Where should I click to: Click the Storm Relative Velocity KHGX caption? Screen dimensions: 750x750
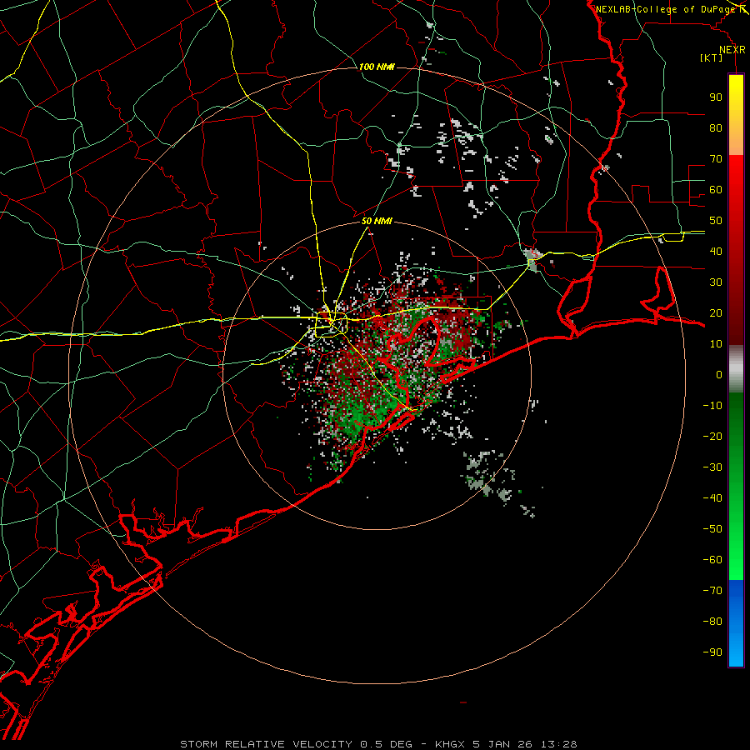[x=378, y=744]
